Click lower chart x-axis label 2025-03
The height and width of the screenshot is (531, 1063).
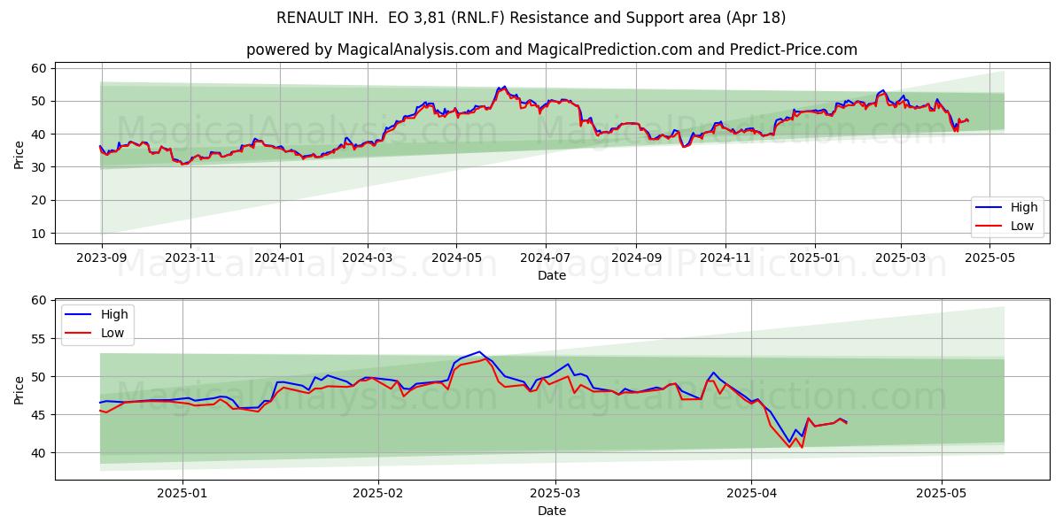(x=555, y=494)
